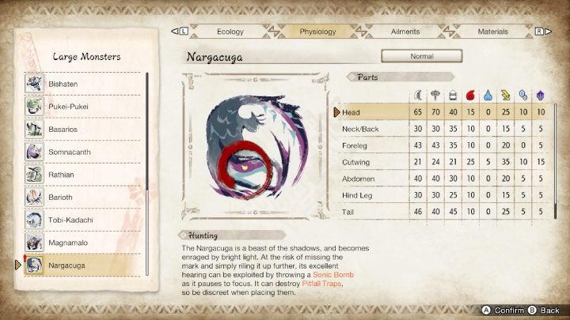
Task: Open the Ailments tab
Action: pos(405,32)
